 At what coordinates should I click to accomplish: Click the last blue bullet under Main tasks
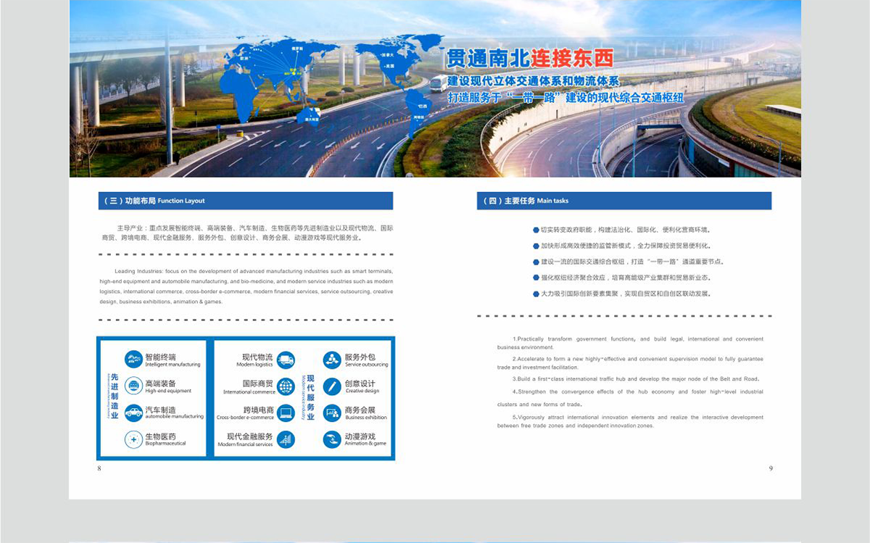tap(536, 294)
